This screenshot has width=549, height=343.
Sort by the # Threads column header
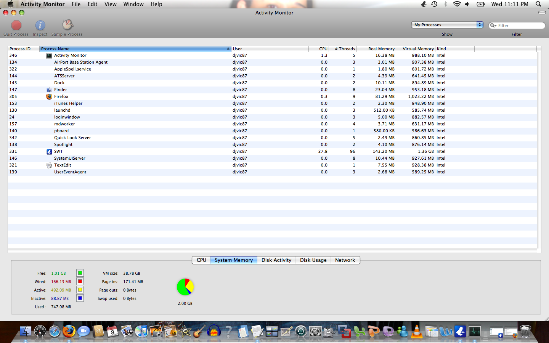pyautogui.click(x=342, y=49)
